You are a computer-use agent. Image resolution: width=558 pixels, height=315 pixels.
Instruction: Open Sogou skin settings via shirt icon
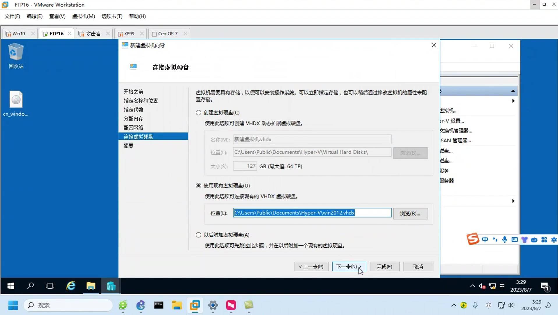[x=525, y=239]
